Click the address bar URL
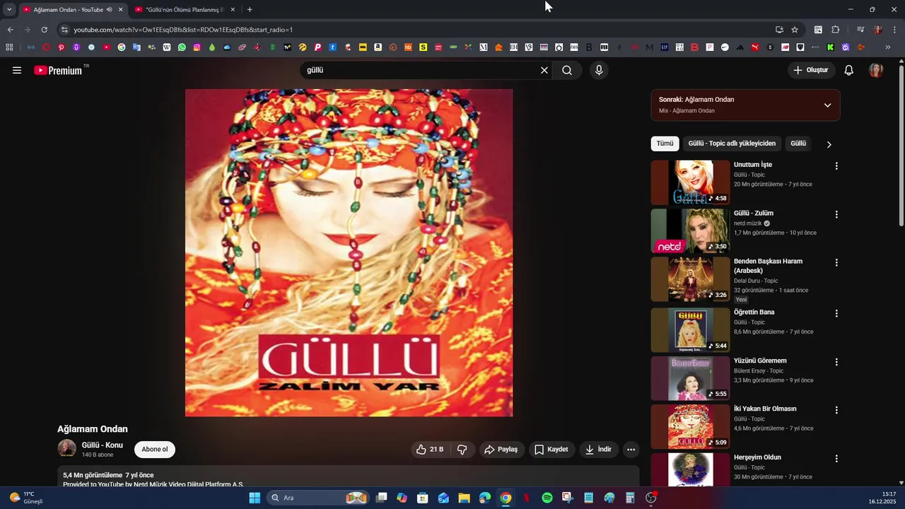This screenshot has height=509, width=905. (183, 30)
